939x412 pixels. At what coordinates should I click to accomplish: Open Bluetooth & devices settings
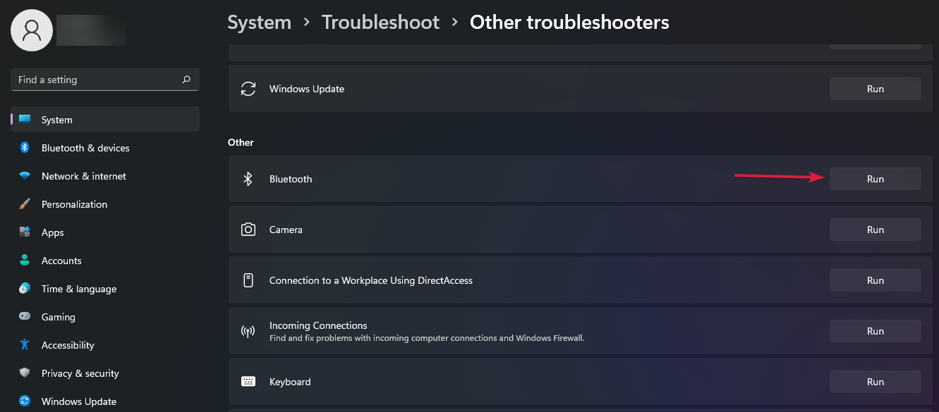click(85, 148)
